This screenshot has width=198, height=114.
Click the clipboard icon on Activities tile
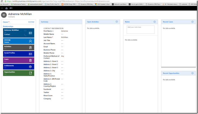click(31, 47)
